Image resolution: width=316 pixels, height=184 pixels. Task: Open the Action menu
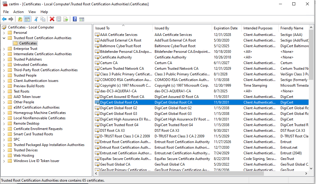(18, 12)
